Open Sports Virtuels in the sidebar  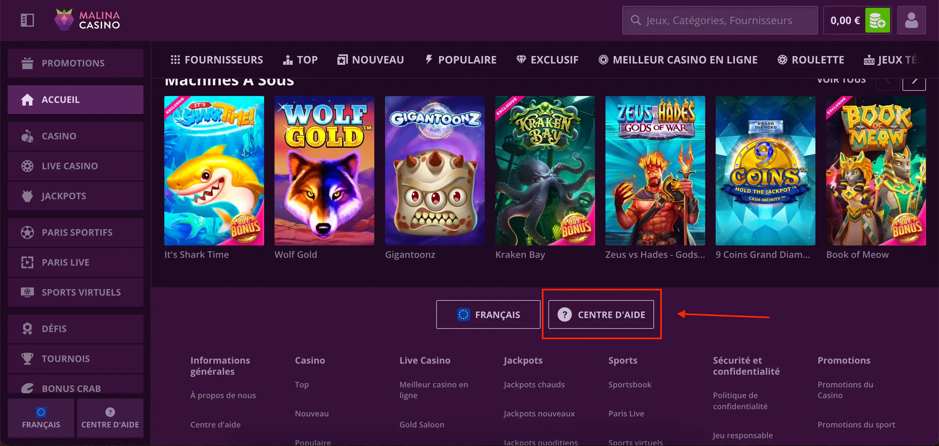75,292
